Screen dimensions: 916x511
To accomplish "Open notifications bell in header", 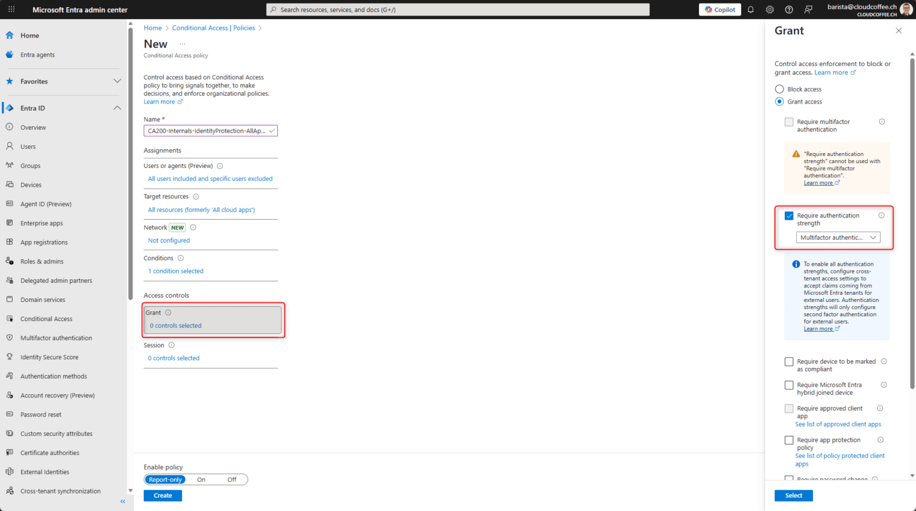I will (750, 9).
